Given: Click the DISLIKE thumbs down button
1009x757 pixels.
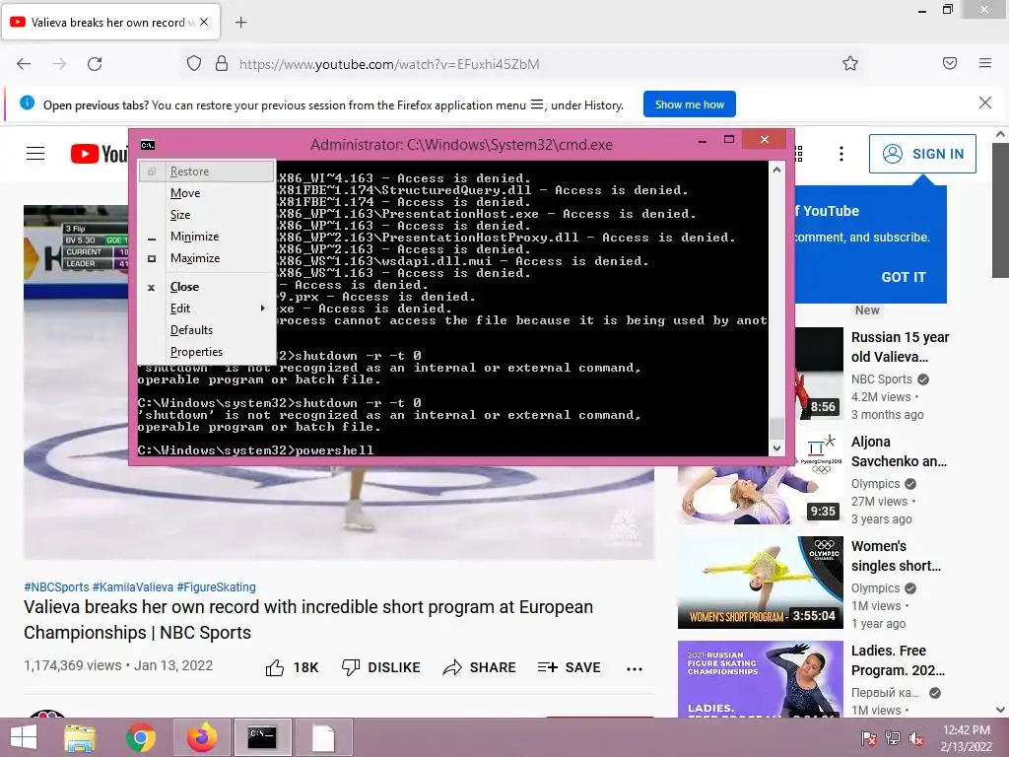Looking at the screenshot, I should coord(381,667).
